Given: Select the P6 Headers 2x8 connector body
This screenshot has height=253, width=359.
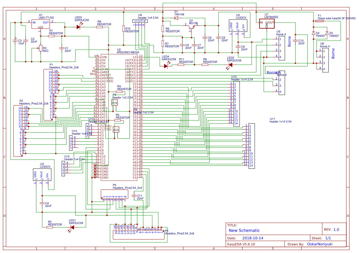Looking at the screenshot, I should [x=139, y=235].
